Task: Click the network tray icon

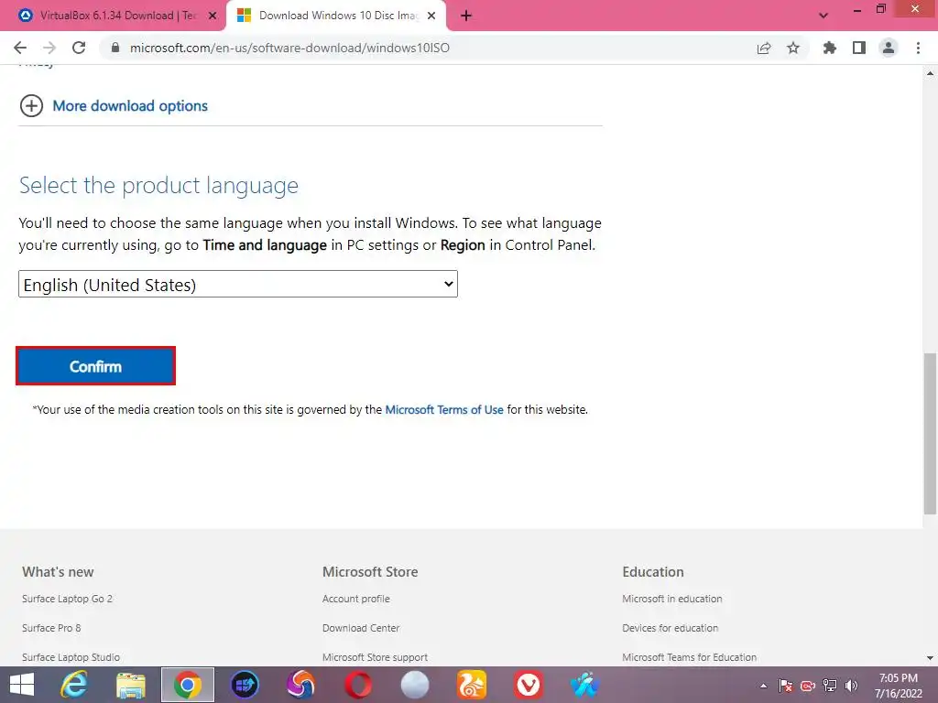Action: (x=830, y=686)
